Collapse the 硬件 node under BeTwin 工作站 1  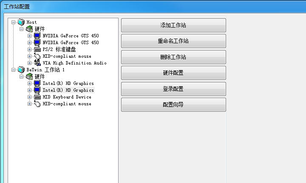tap(22, 76)
